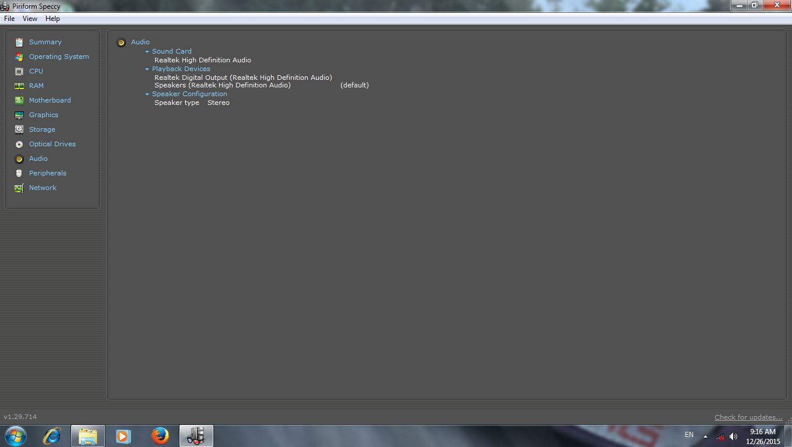Select Audio in the sidebar

click(x=38, y=159)
